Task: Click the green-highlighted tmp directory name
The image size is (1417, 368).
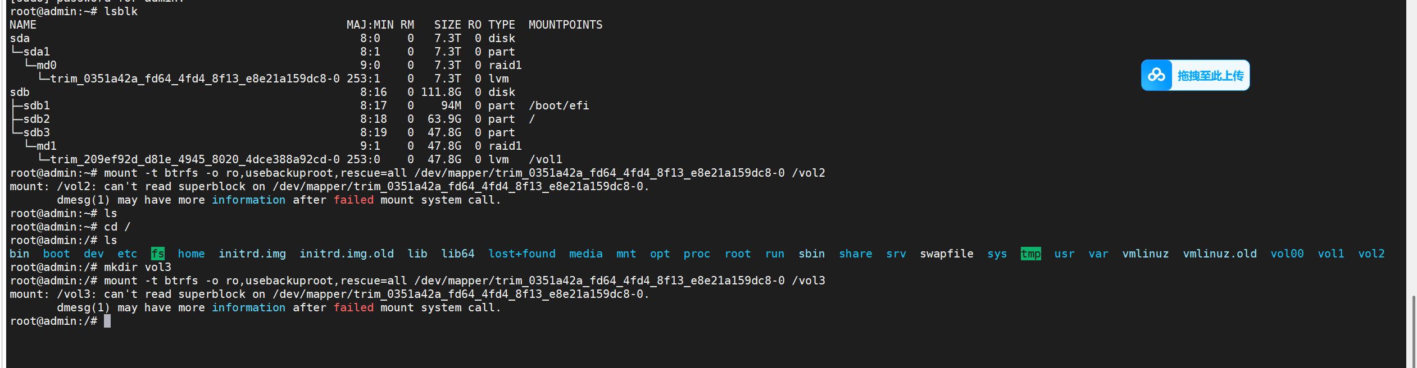Action: pyautogui.click(x=1030, y=254)
